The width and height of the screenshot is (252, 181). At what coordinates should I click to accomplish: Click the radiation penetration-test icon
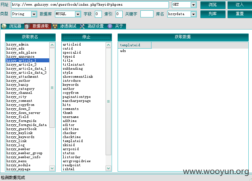point(55,26)
